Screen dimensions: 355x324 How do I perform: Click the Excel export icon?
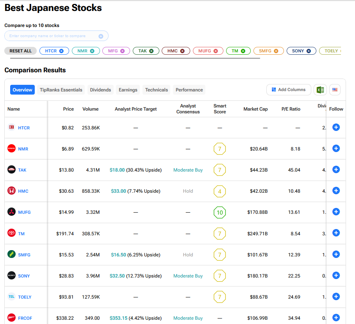[x=320, y=90]
